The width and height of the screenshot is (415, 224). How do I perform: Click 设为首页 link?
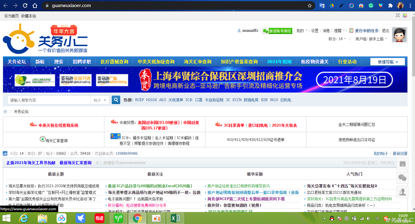pos(12,16)
